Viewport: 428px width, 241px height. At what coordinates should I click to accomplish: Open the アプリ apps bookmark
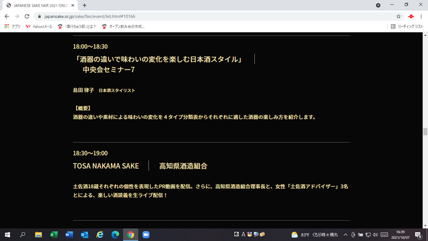(13, 27)
